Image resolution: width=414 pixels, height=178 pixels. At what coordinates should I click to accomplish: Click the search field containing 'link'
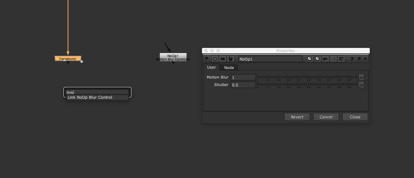[97, 93]
